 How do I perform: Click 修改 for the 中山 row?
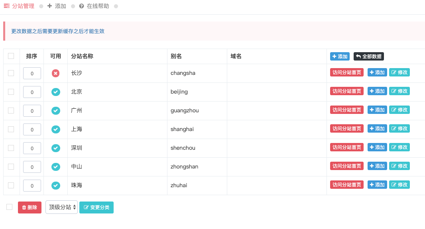point(399,166)
